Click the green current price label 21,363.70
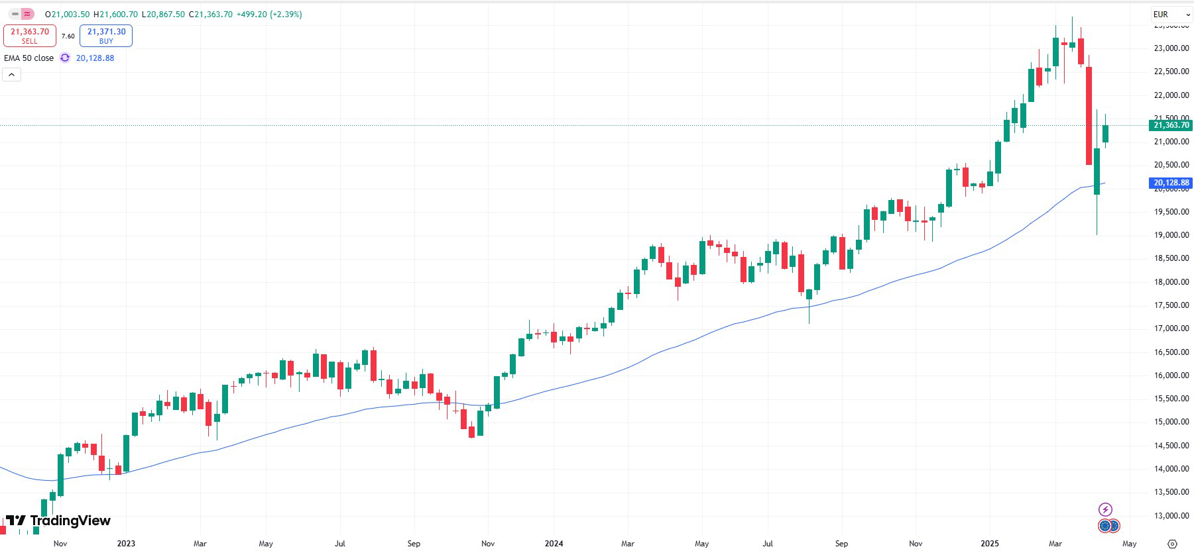Screen dimensions: 1194x551 click(x=1171, y=125)
